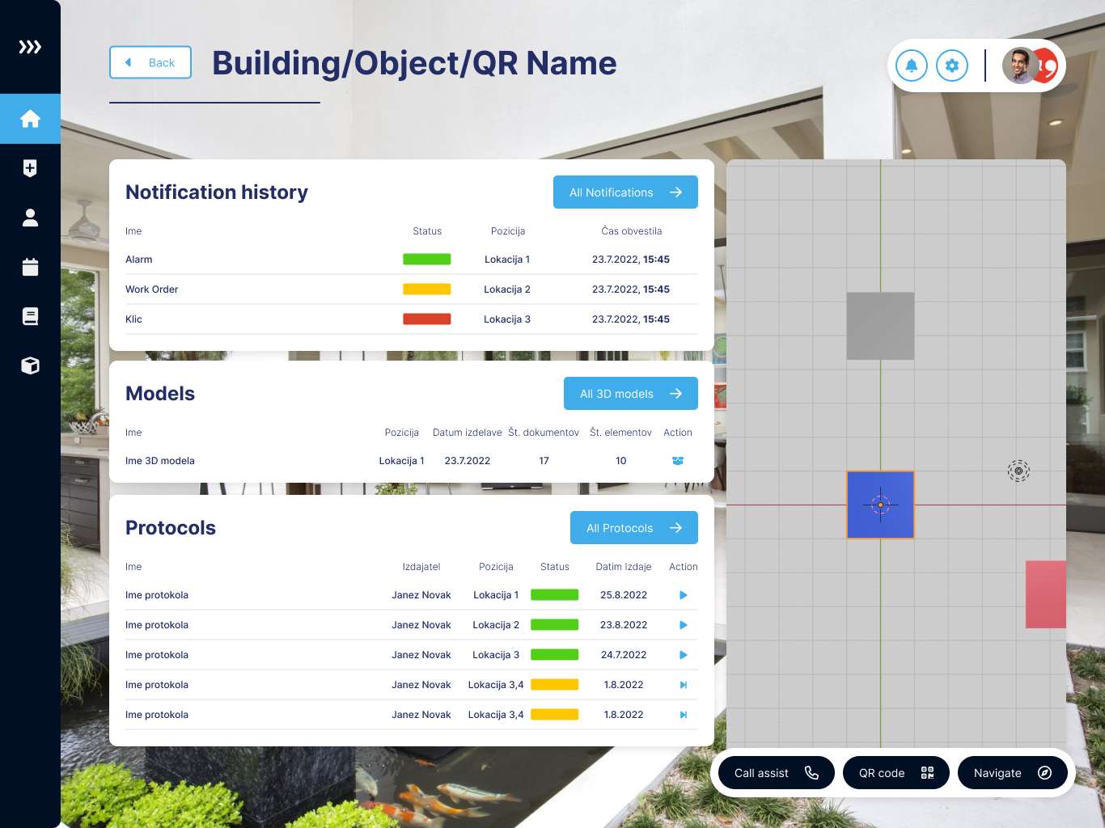1105x828 pixels.
Task: Open the calendar sidebar icon
Action: click(30, 267)
